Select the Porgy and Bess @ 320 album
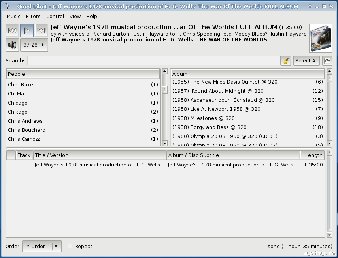This screenshot has height=258, width=338. tap(248, 127)
